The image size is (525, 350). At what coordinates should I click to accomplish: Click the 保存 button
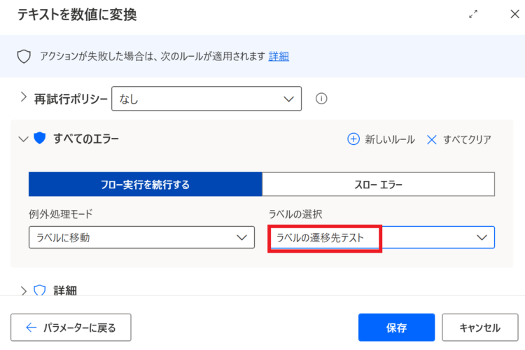(396, 327)
